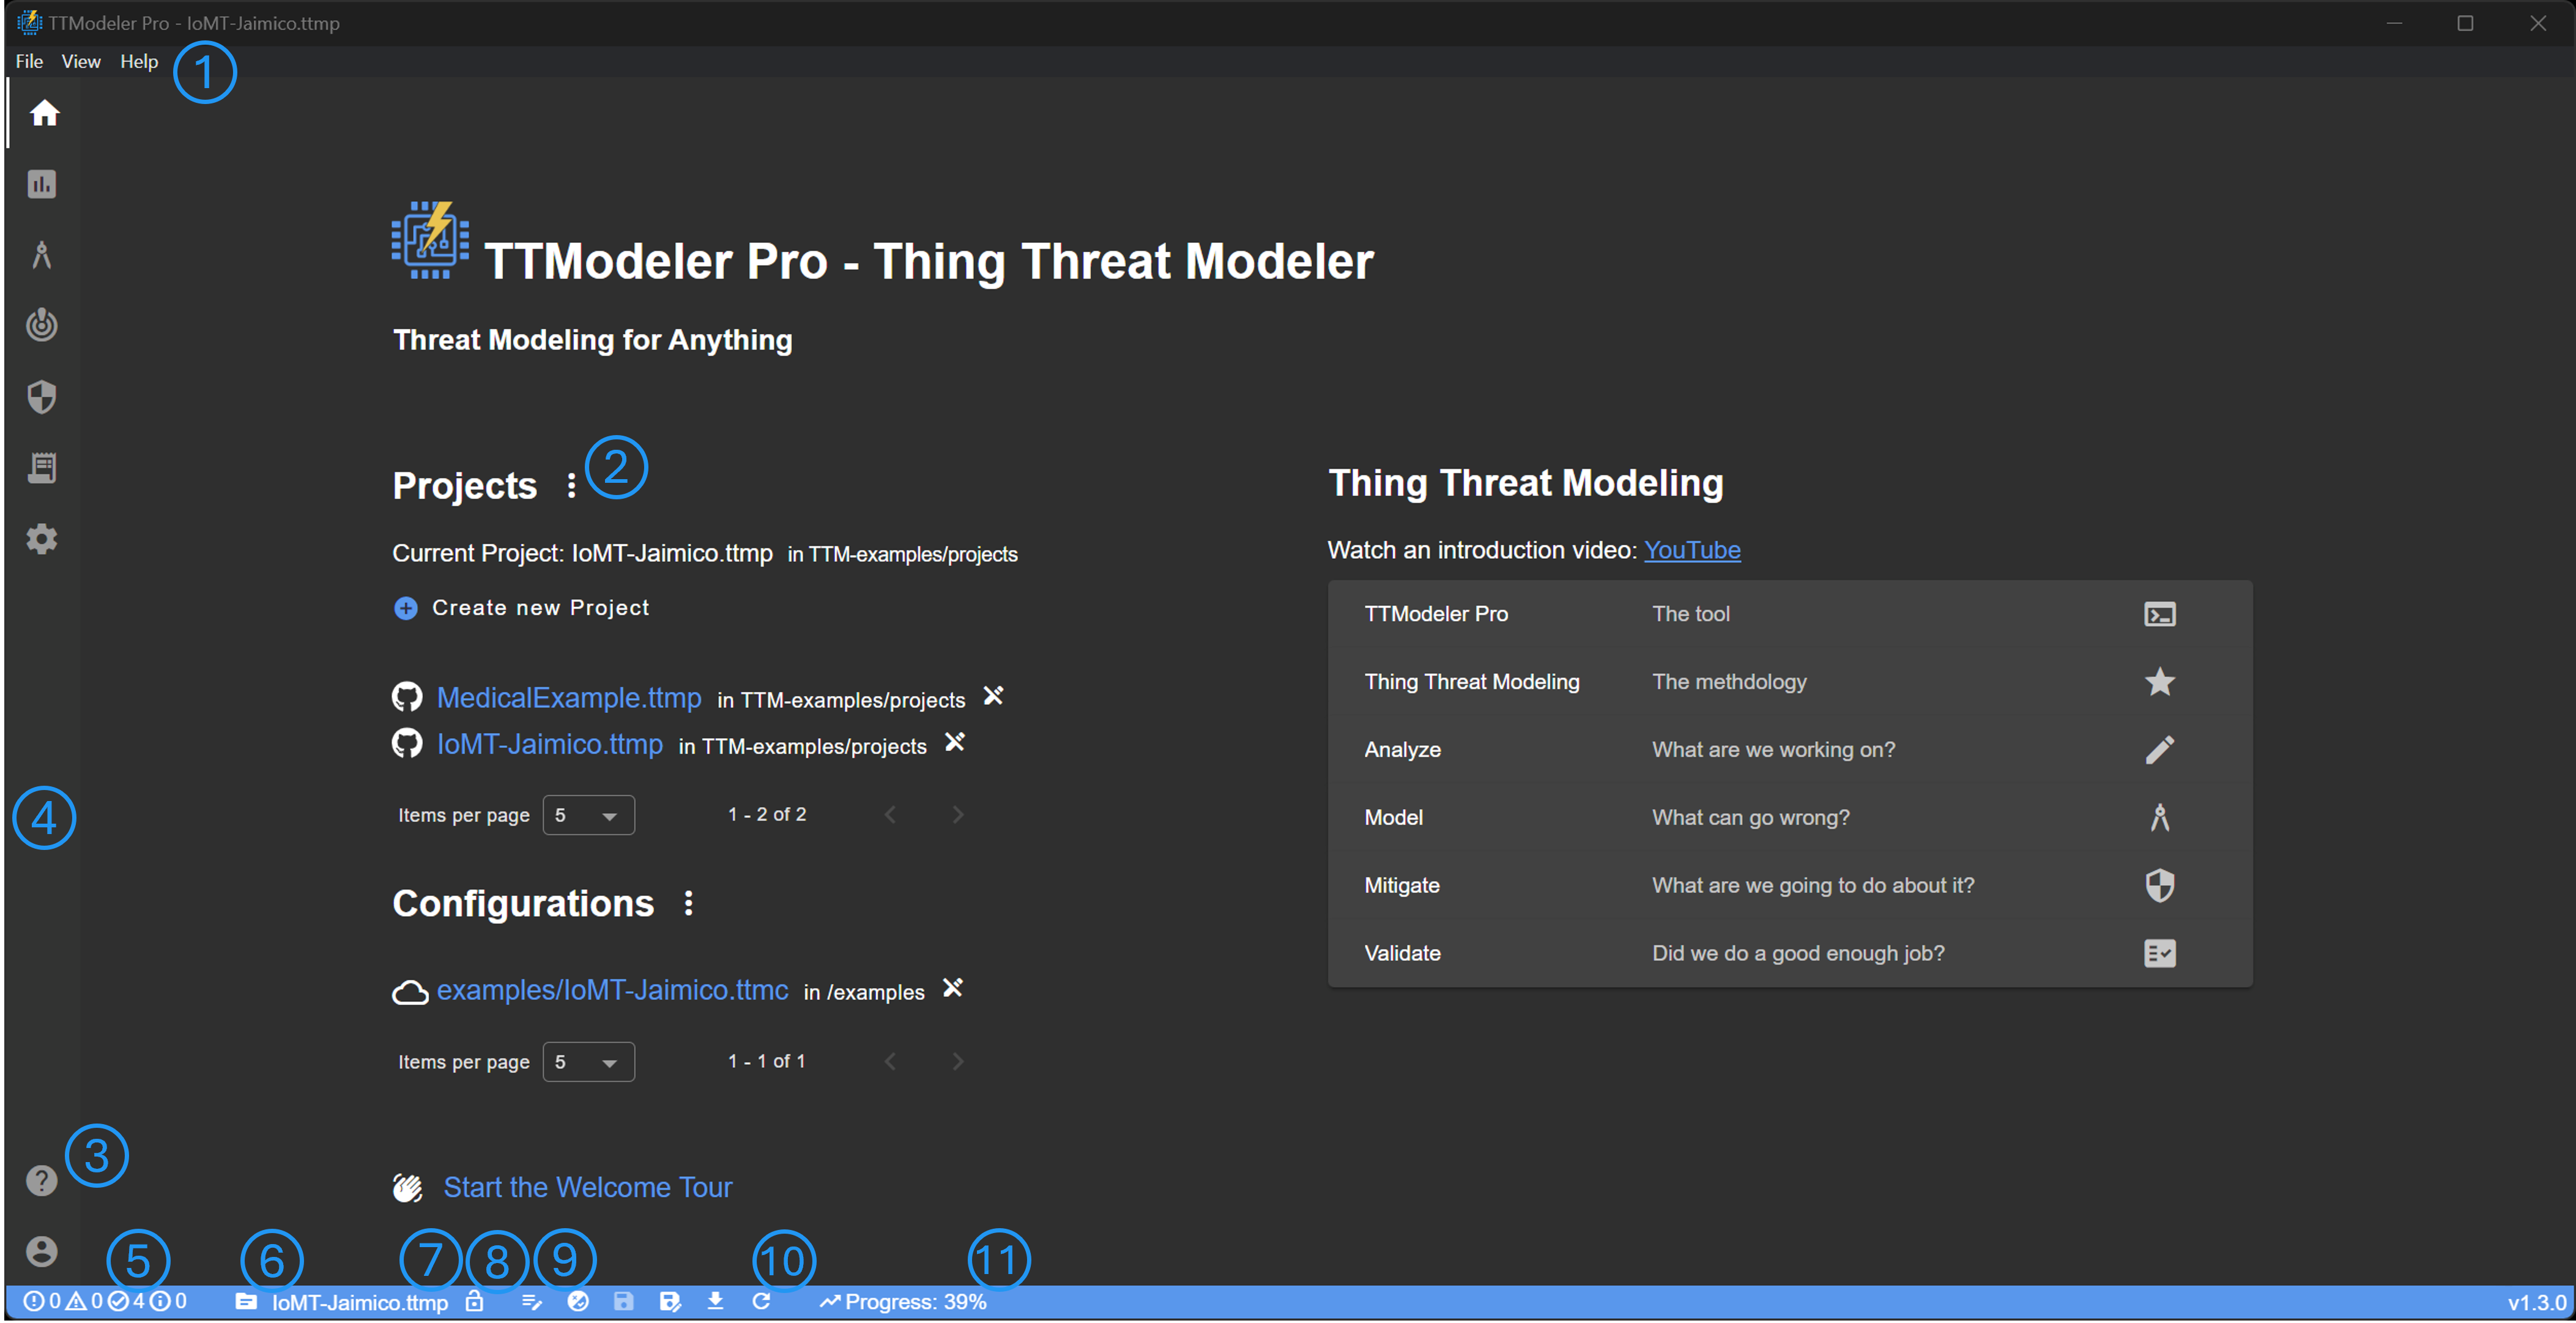This screenshot has width=2576, height=1323.
Task: Open examples/IoMT-Jaimico.ttmc configuration link
Action: 613,990
